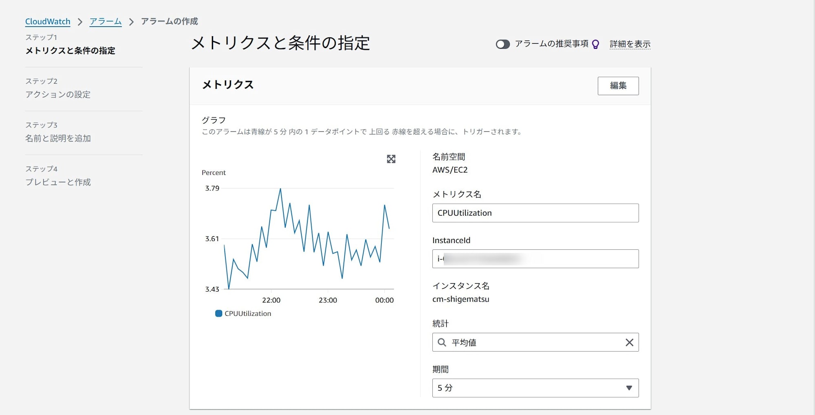Click the 00:00 axis label
The image size is (815, 415).
384,300
